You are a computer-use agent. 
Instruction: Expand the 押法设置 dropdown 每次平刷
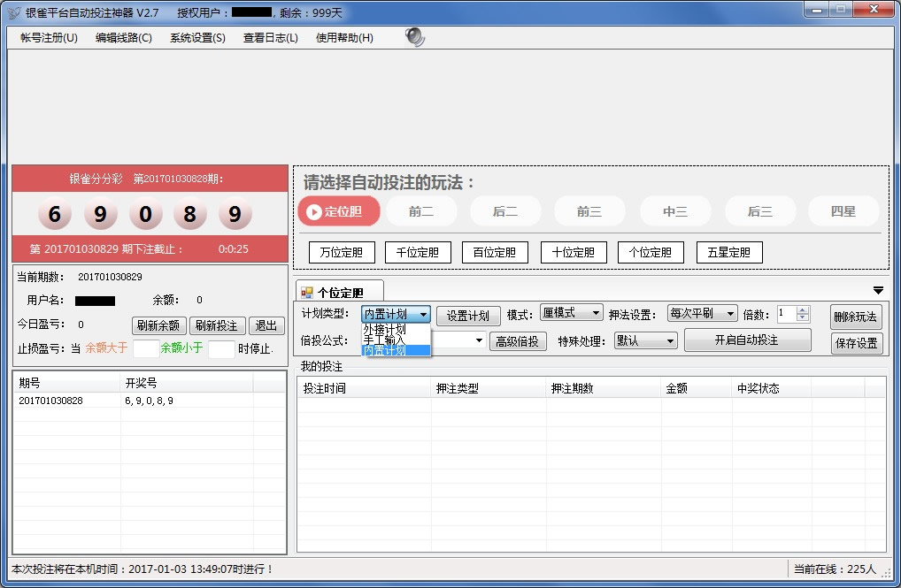(702, 314)
